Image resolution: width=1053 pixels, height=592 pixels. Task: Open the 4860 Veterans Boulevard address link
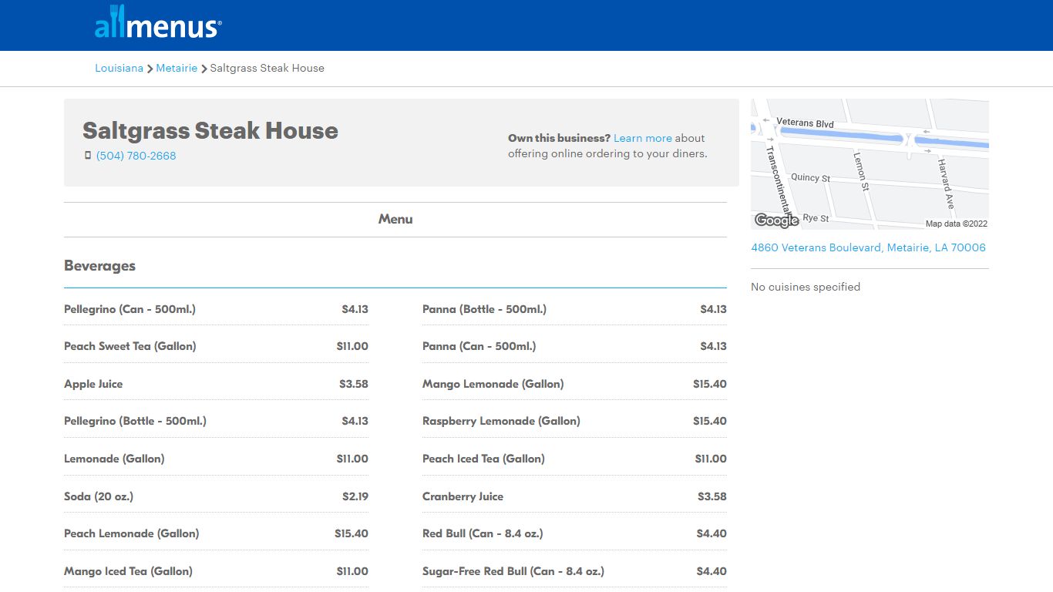[868, 247]
